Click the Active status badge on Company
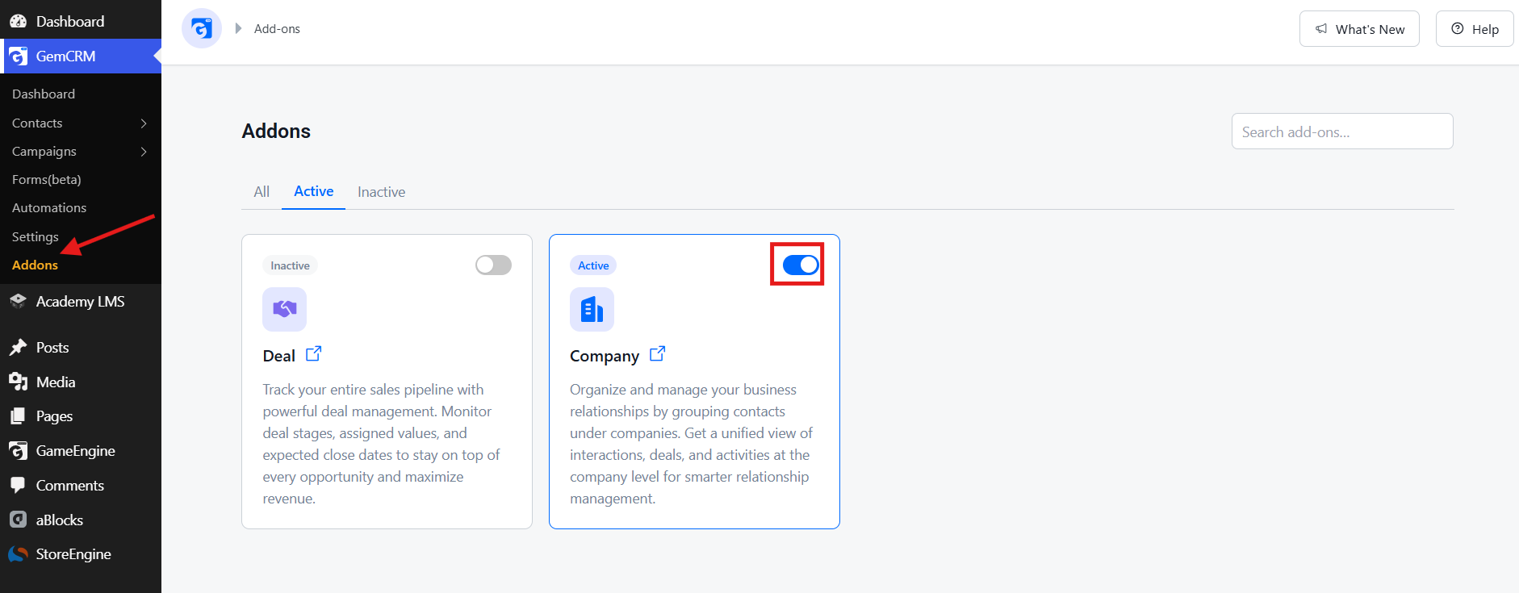This screenshot has width=1519, height=593. tap(593, 265)
